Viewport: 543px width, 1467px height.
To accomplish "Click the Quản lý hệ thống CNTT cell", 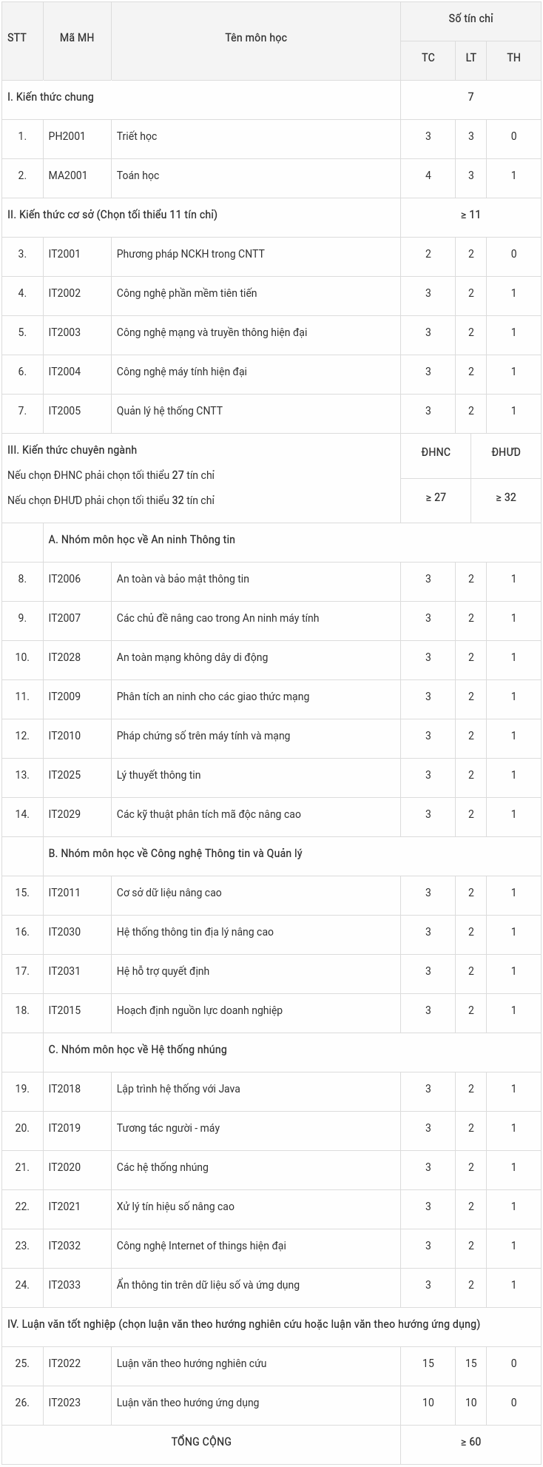I will coord(169,411).
